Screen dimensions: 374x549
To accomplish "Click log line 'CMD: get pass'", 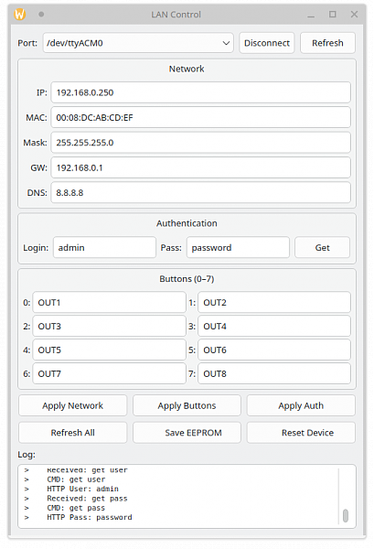I will (x=76, y=508).
